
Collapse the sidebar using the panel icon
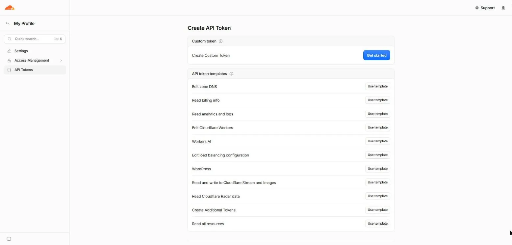click(9, 239)
